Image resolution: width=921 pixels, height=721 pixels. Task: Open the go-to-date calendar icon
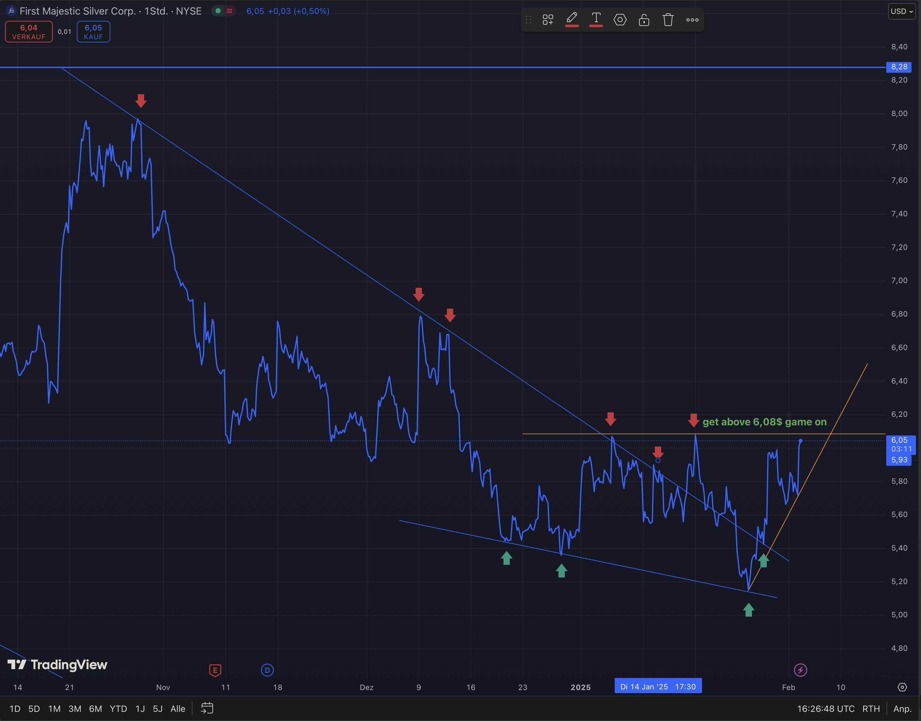207,708
